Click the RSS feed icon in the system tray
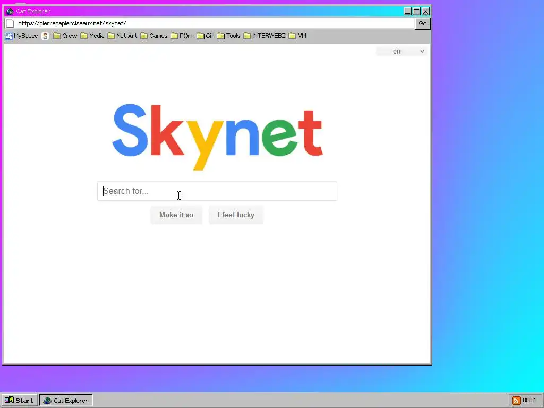The height and width of the screenshot is (408, 544). [516, 401]
